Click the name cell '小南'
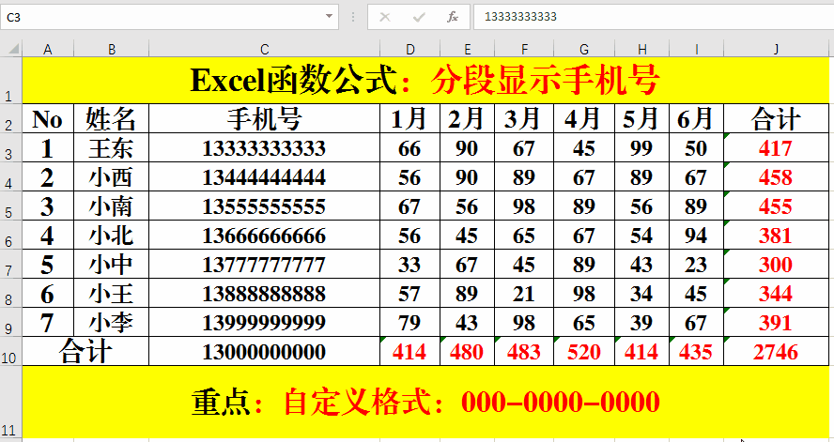This screenshot has width=834, height=442. coord(112,206)
